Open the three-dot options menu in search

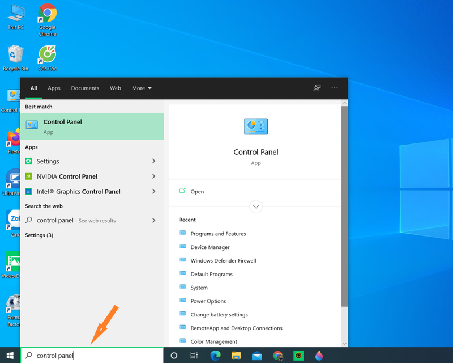(335, 88)
